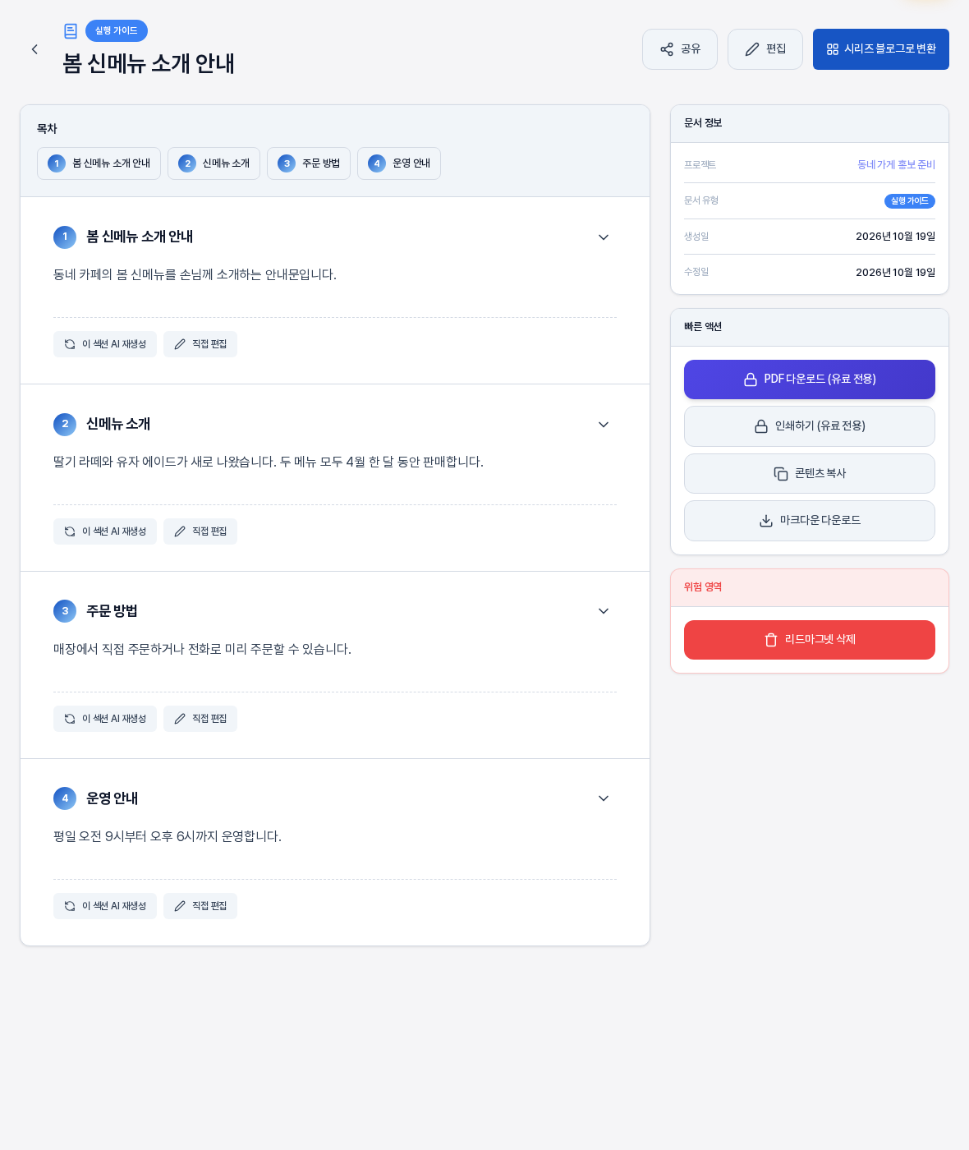Collapse the 주문 방법 section chevron
This screenshot has height=1150, width=969.
(x=604, y=611)
